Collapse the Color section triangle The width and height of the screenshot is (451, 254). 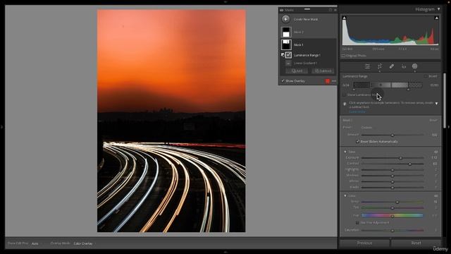point(345,196)
